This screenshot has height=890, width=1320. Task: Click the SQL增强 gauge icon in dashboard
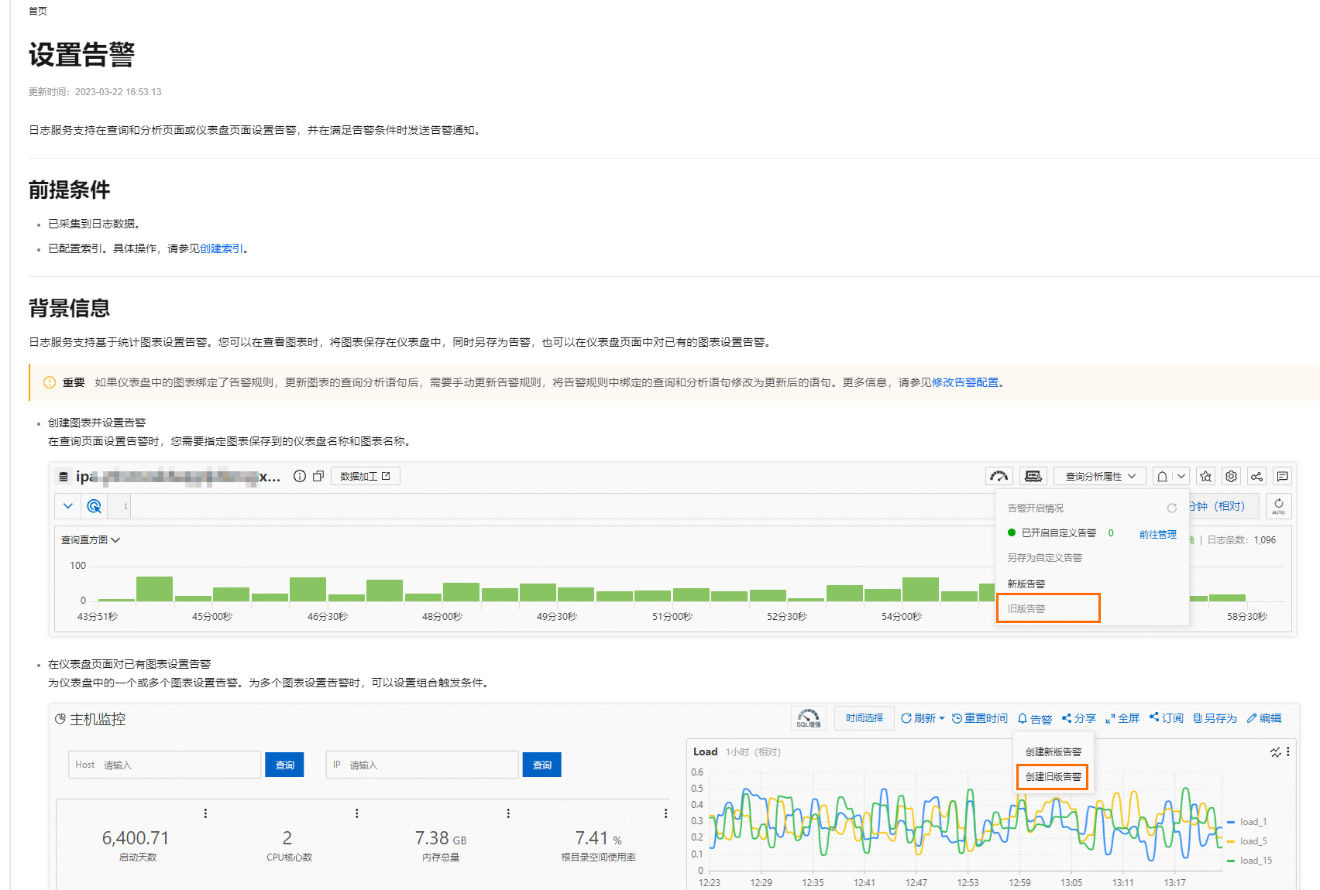pyautogui.click(x=809, y=718)
